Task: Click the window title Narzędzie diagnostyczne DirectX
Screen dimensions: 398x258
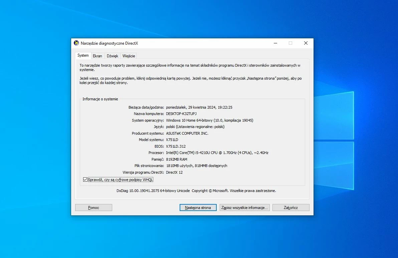Action: tap(110, 43)
